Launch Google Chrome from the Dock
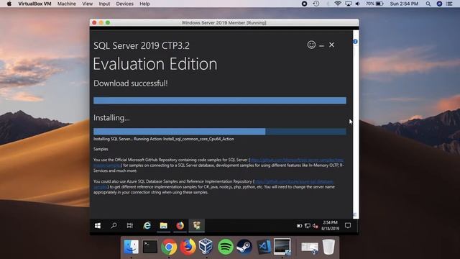The height and width of the screenshot is (259, 460). [169, 247]
